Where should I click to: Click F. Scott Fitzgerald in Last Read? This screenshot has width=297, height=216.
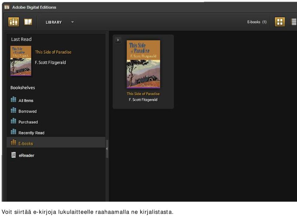(x=50, y=63)
